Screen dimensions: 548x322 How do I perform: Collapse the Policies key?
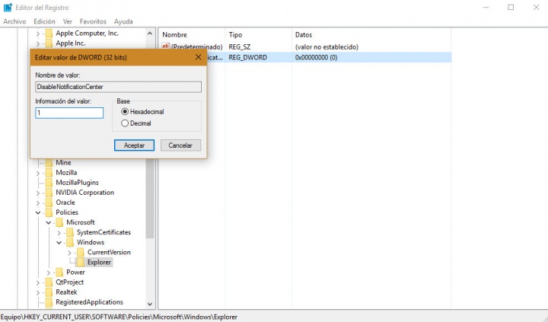[38, 212]
